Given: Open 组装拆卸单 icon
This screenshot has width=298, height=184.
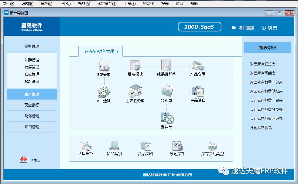Looking at the screenshot, I should point(166,65).
